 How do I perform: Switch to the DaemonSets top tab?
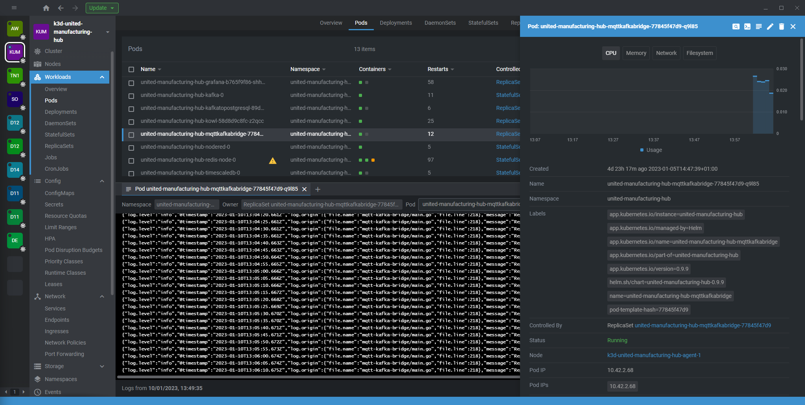pyautogui.click(x=440, y=23)
